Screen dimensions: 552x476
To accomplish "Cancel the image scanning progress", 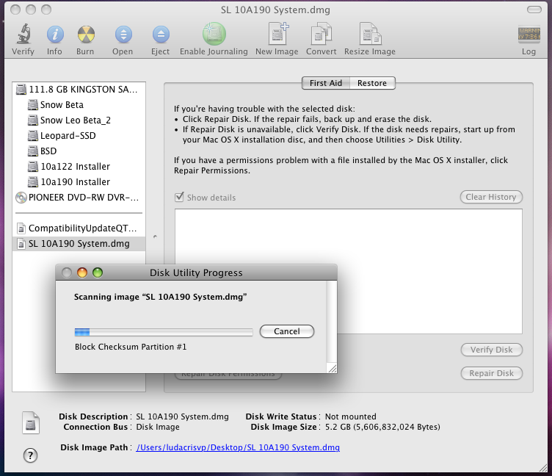I will click(x=287, y=331).
